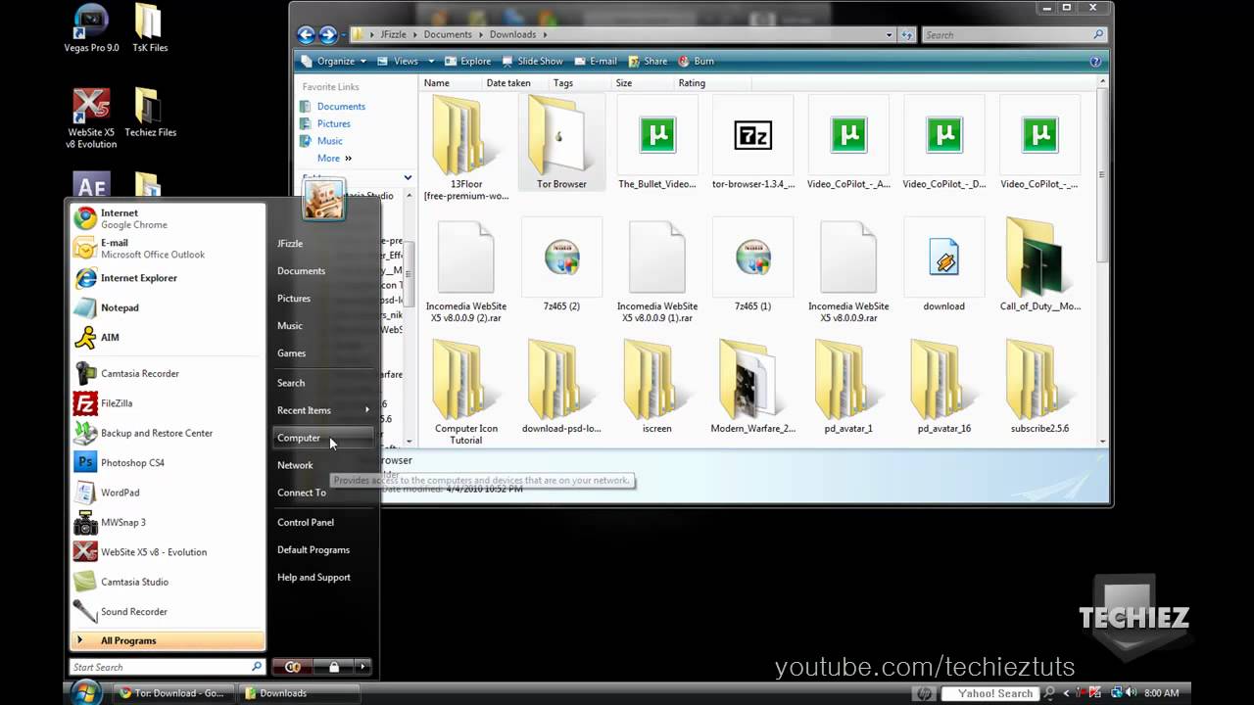
Task: Open Google Chrome from the Start menu
Action: (x=167, y=218)
